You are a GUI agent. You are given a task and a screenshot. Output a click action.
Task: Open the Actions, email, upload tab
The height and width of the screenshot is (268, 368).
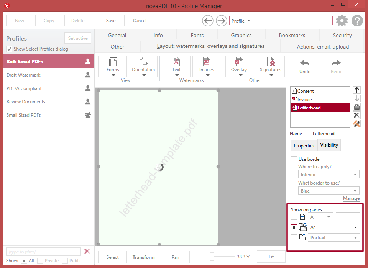[323, 47]
